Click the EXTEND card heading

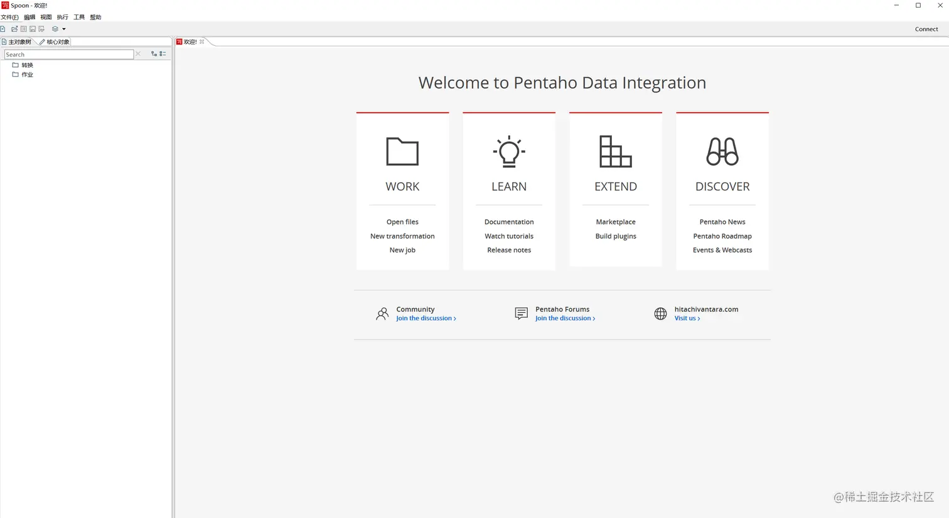[x=616, y=186]
